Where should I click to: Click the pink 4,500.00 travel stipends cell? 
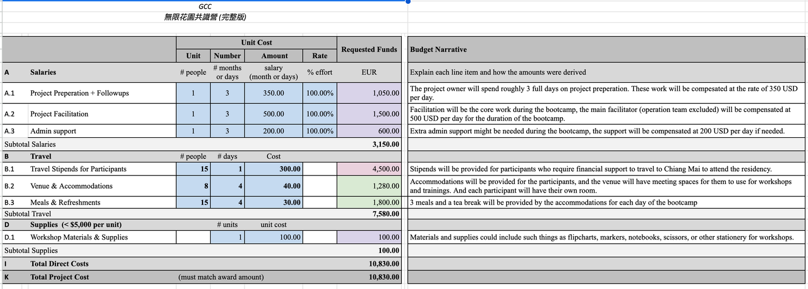(x=369, y=169)
